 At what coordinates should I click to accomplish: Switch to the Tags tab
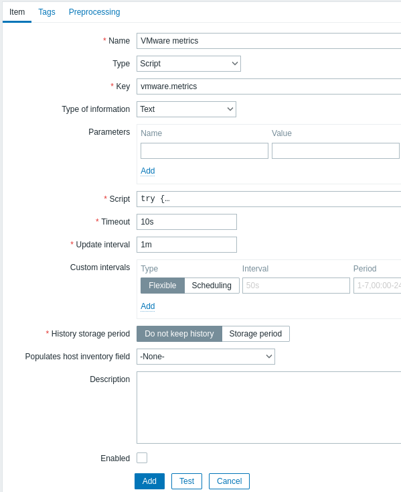click(47, 12)
